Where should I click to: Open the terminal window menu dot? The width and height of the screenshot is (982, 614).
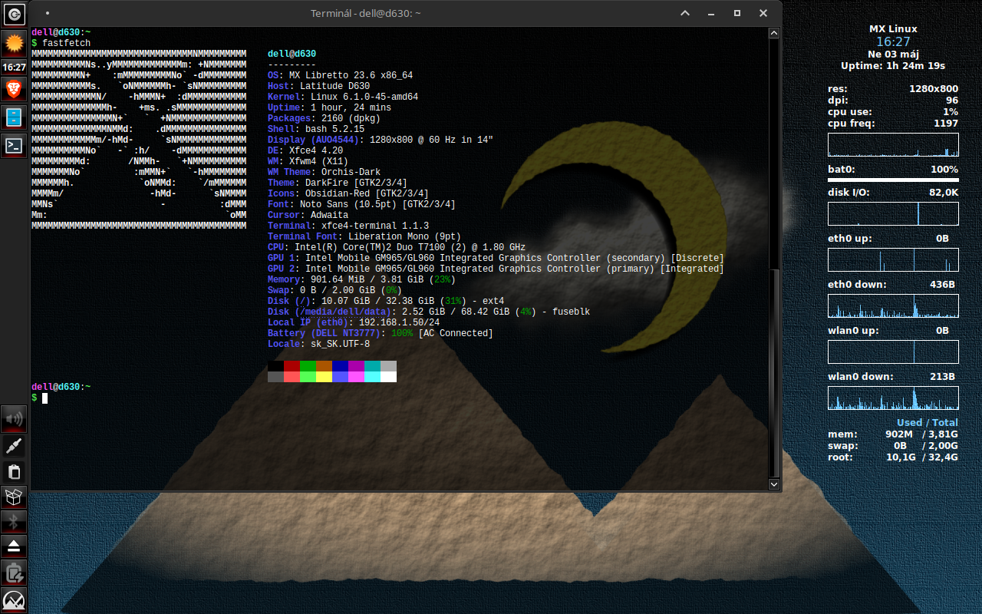tap(48, 13)
